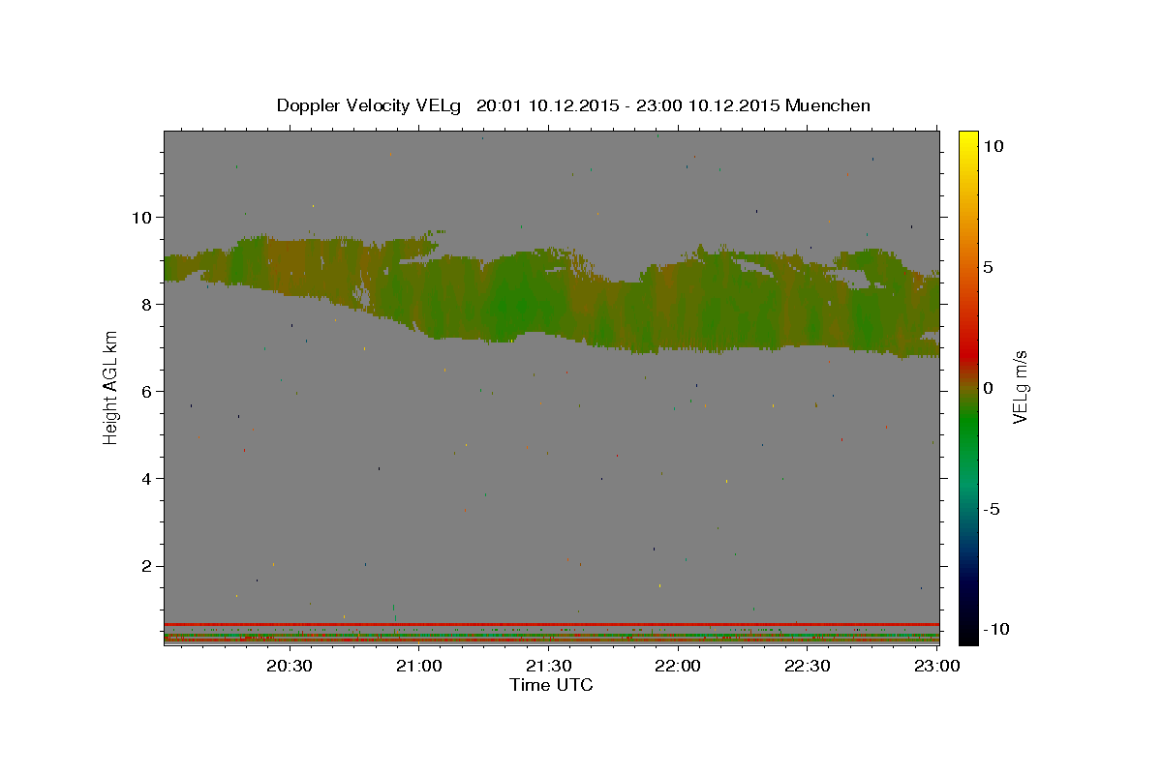Click the height tick label 2

(147, 566)
